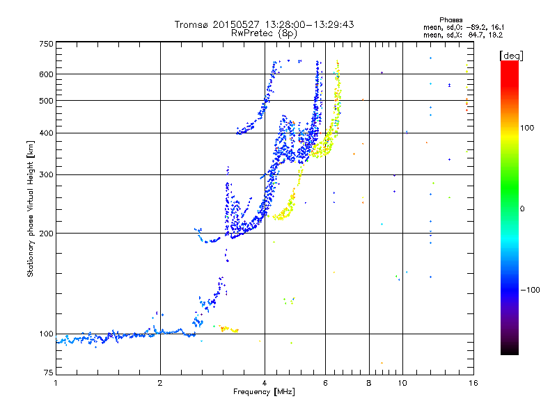Click colorbar tick label '0'
The width and height of the screenshot is (557, 417).
pos(522,209)
